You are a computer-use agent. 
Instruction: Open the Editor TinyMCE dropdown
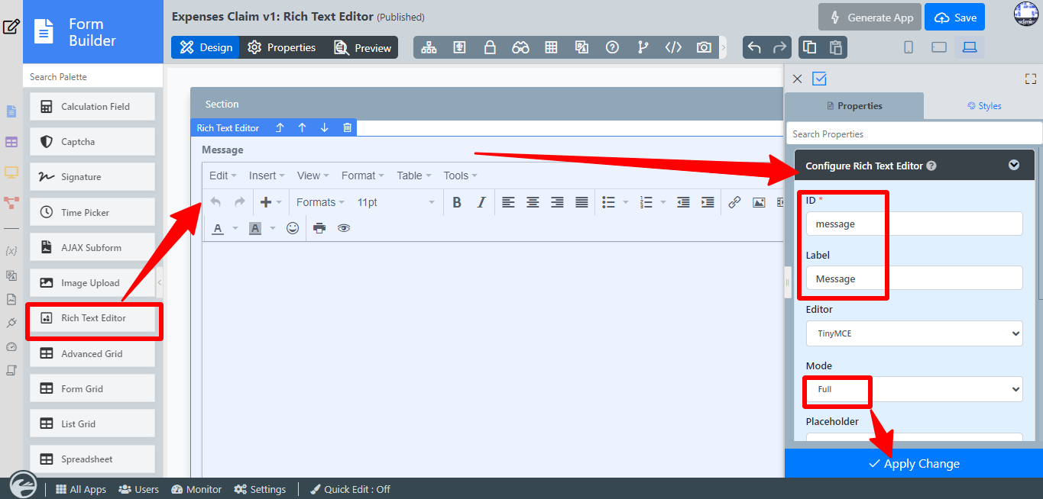pos(914,333)
